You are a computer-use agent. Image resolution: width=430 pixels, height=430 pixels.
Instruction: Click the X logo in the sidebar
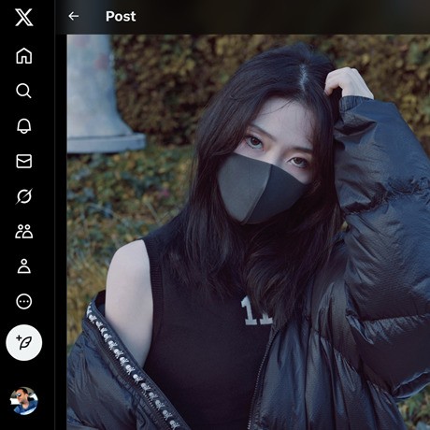(24, 17)
